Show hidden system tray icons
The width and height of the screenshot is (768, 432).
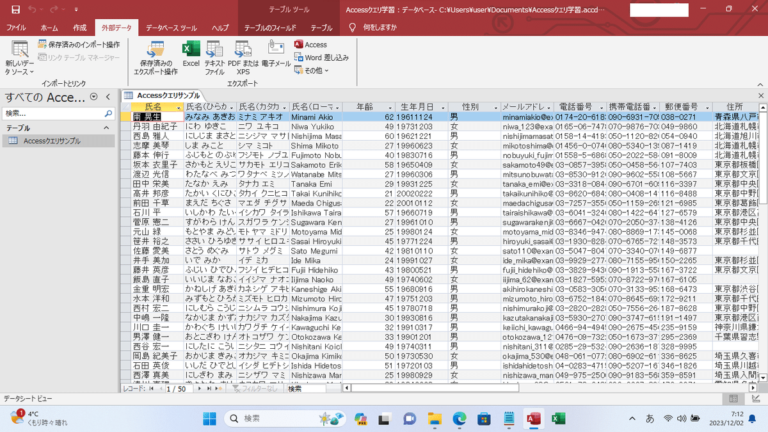633,419
